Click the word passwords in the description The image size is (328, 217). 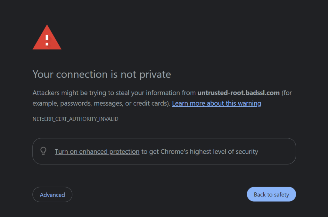coord(76,103)
